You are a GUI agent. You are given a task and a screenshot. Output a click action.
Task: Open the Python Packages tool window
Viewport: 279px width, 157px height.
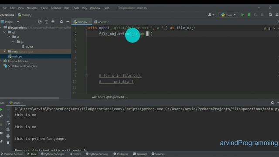pos(52,154)
